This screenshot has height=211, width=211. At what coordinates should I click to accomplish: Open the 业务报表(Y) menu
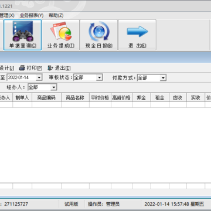(x=32, y=15)
